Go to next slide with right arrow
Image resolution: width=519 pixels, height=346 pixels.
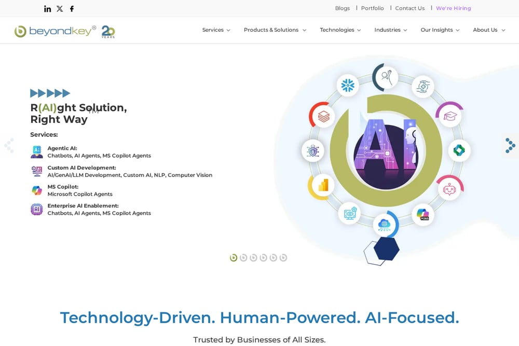click(x=510, y=146)
